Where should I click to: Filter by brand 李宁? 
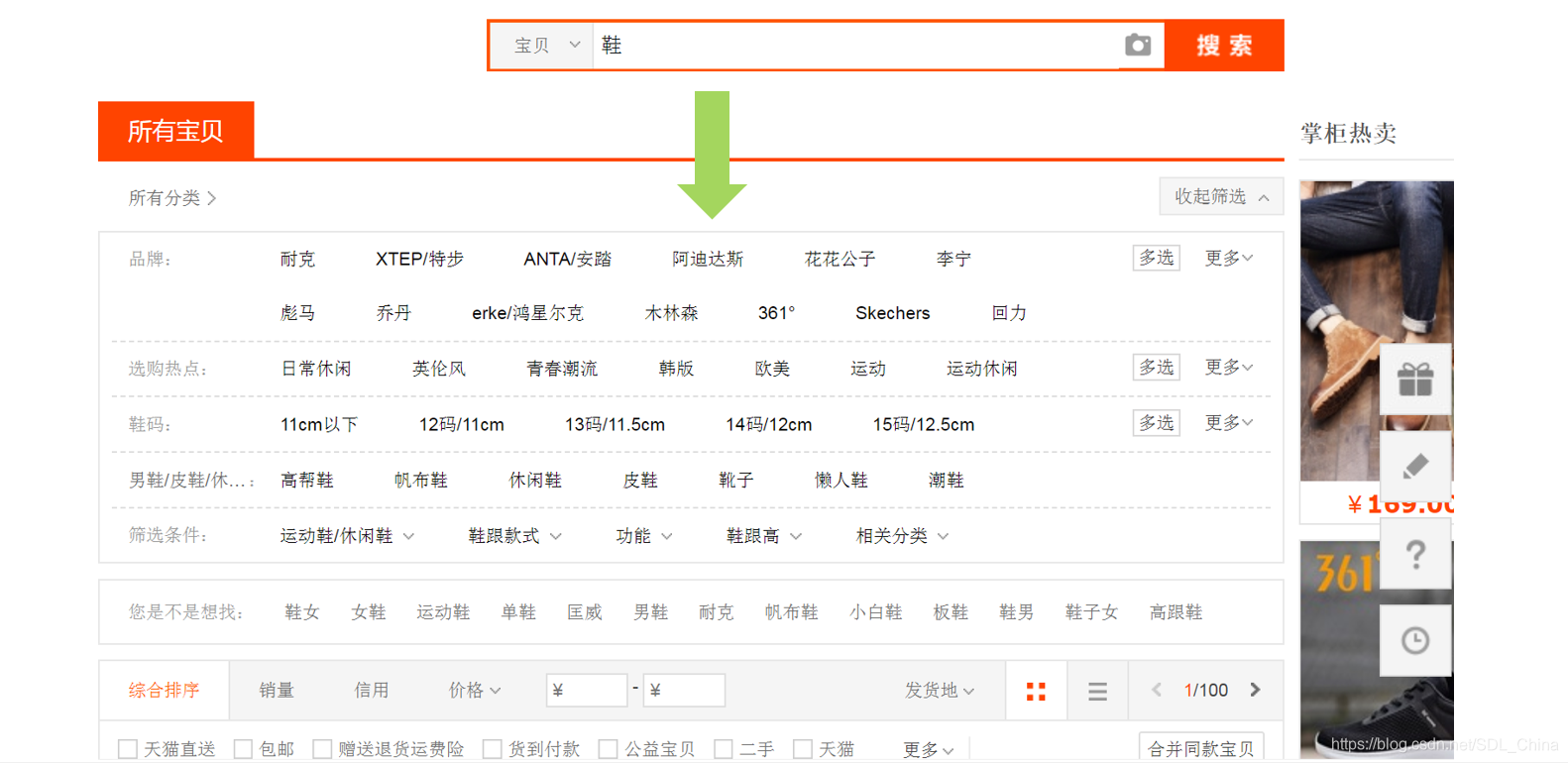tap(954, 259)
